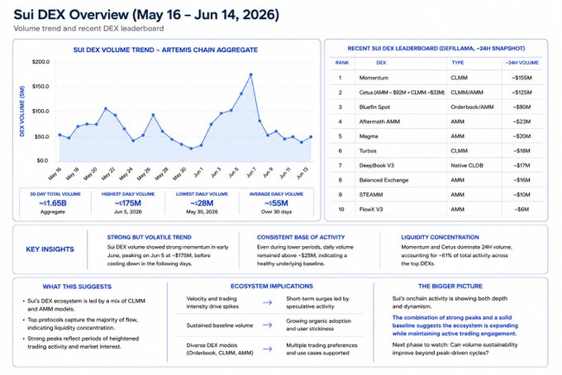Screen dimensions: 562x375
Task: Select "DeepBook V3" in the leaderboard
Action: pyautogui.click(x=376, y=165)
